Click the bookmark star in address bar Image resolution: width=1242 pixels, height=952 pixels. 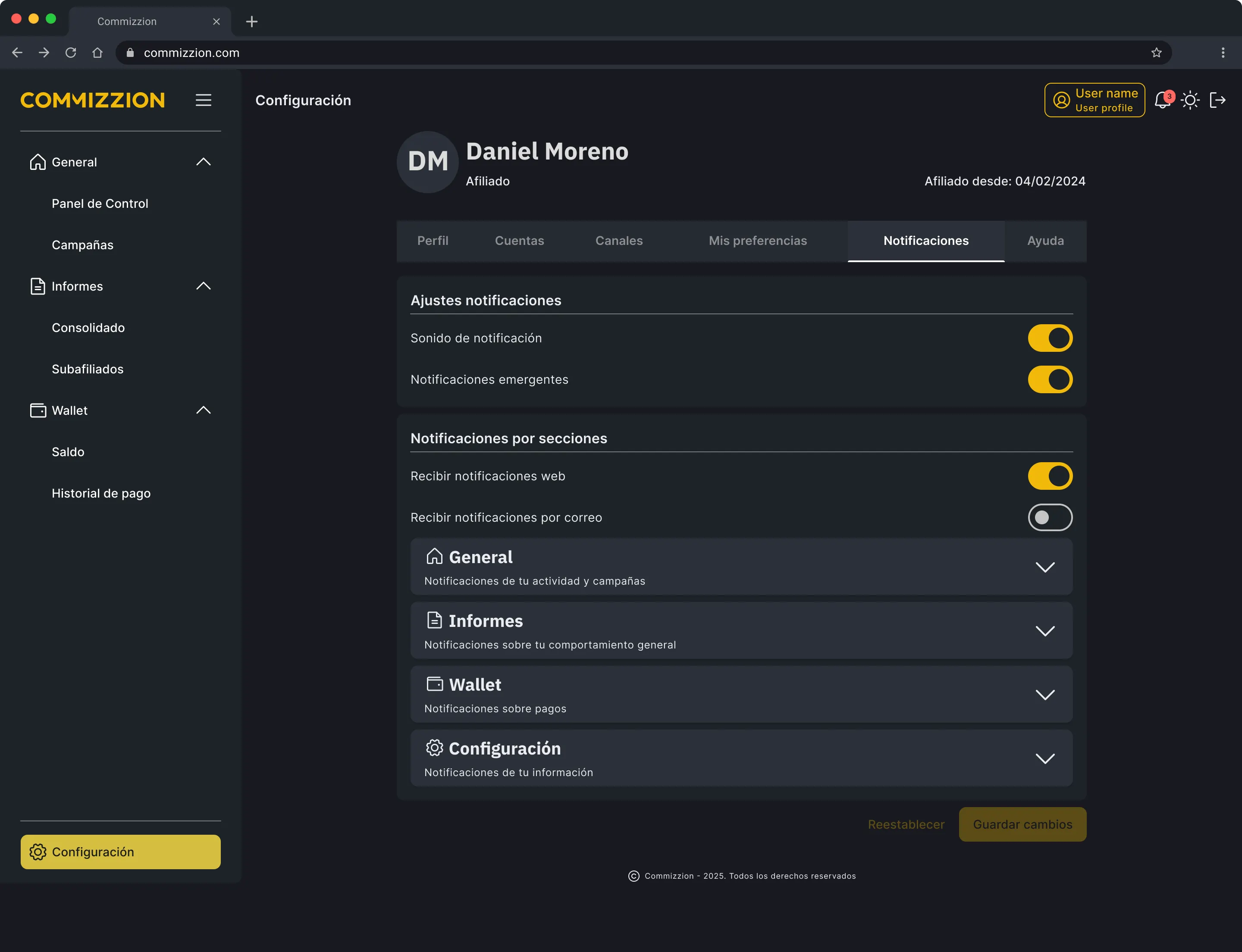point(1157,53)
